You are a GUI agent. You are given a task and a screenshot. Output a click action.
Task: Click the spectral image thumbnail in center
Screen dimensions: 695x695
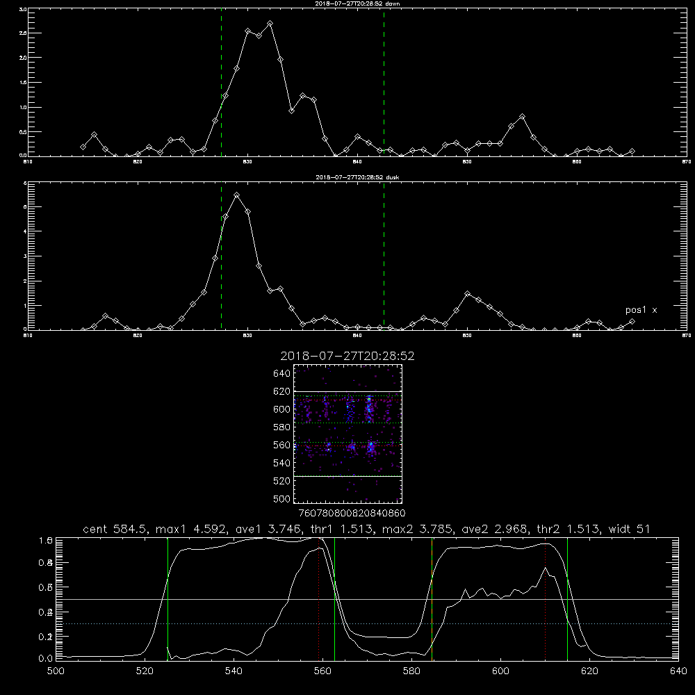347,434
